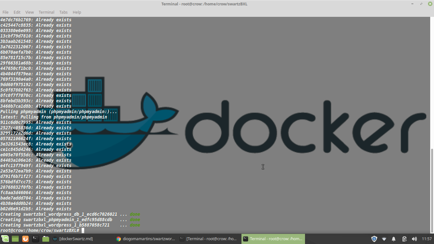Image resolution: width=434 pixels, height=244 pixels.
Task: Click the show desktop green icon
Action: 15,239
